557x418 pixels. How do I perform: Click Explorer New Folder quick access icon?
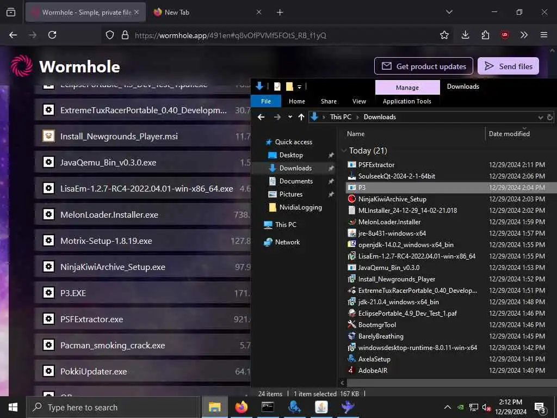(x=289, y=86)
